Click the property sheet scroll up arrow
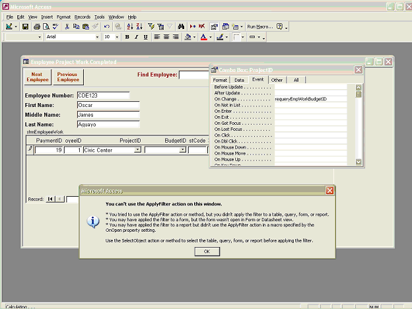The height and width of the screenshot is (309, 412). tap(359, 87)
